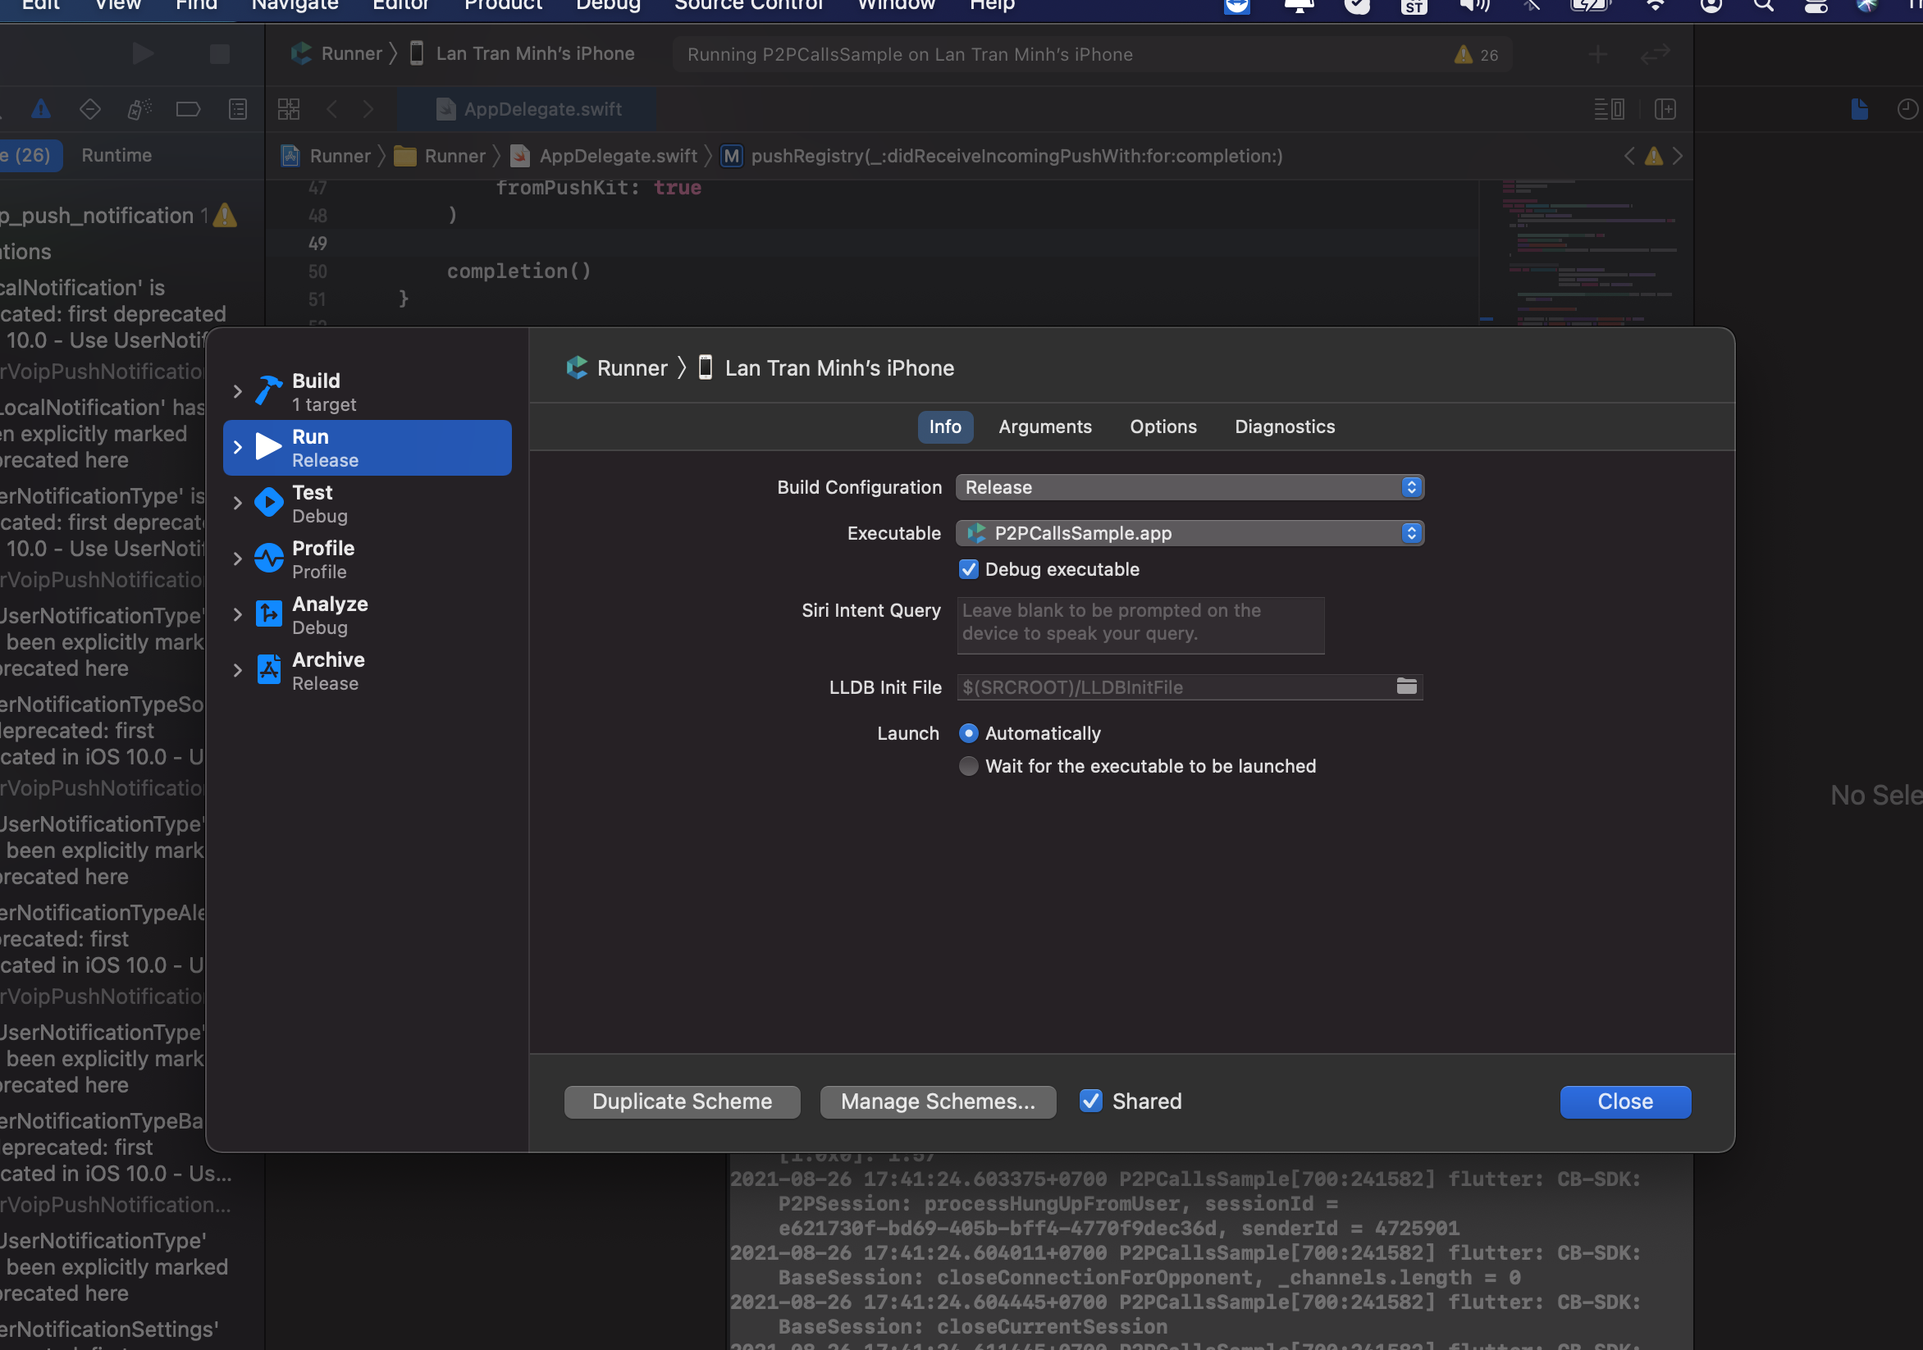Click the Duplicate Scheme button
1923x1350 pixels.
coord(682,1101)
